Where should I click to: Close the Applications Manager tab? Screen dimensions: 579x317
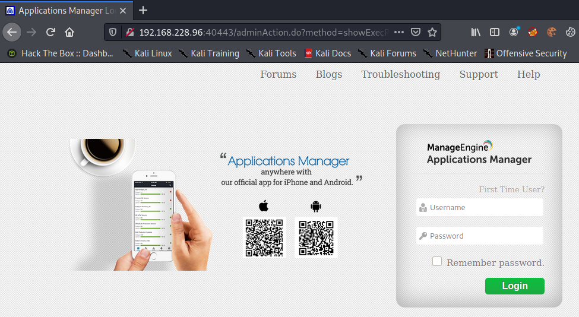click(123, 11)
